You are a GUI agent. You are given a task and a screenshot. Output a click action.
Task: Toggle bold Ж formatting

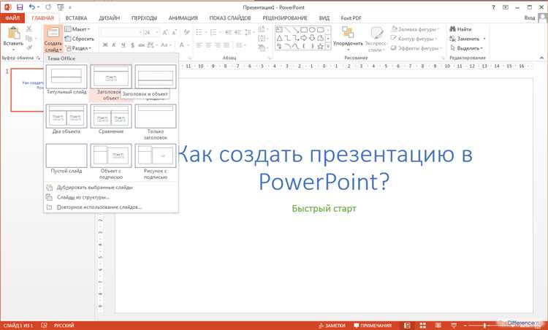pos(104,45)
